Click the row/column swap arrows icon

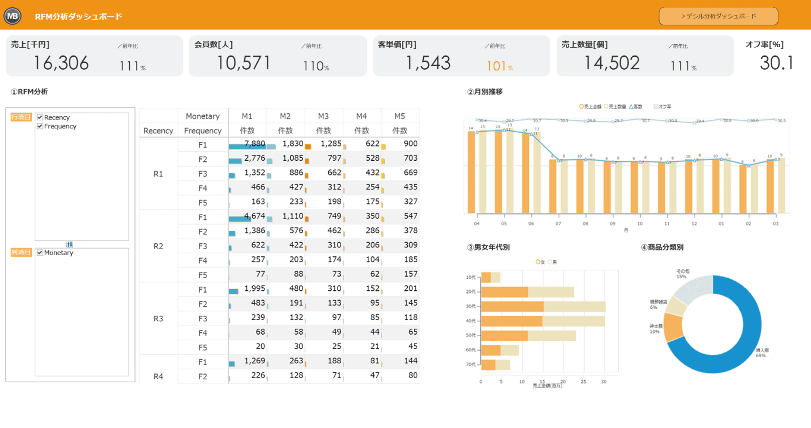pos(70,244)
